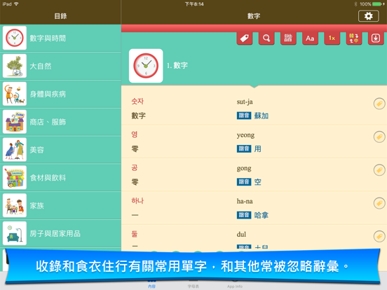Tap the Korean word 둘
Image resolution: width=387 pixels, height=290 pixels.
(135, 234)
